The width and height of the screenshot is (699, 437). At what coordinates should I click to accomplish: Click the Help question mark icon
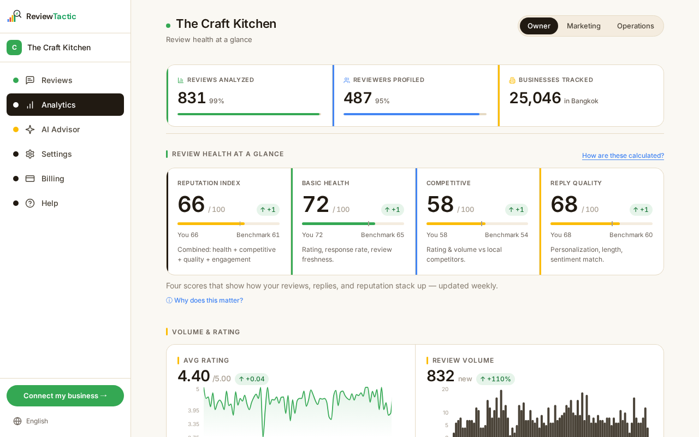[30, 203]
